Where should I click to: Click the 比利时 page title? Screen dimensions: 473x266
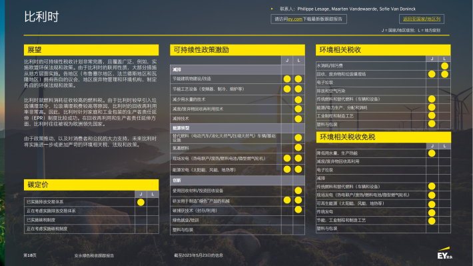pyautogui.click(x=41, y=17)
